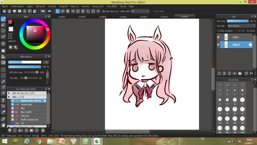Click the Undo arrow in toolbar
Screen dimensions: 257x145
tap(43, 11)
